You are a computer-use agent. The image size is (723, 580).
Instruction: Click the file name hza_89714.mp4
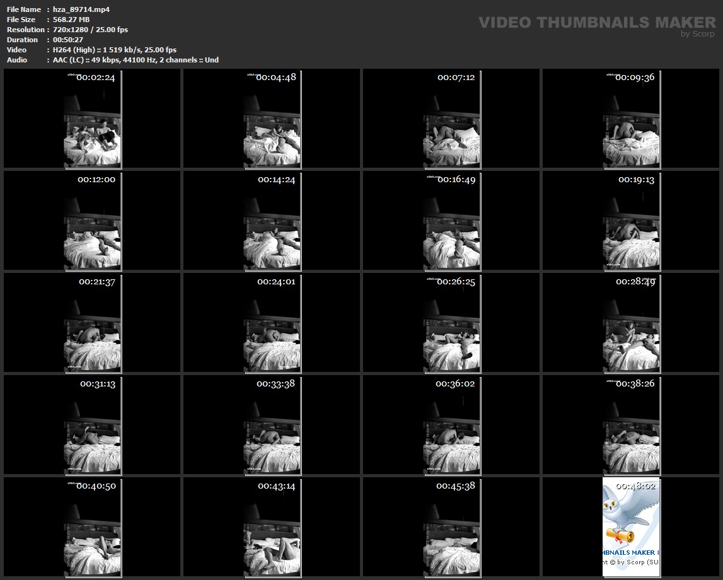click(81, 9)
